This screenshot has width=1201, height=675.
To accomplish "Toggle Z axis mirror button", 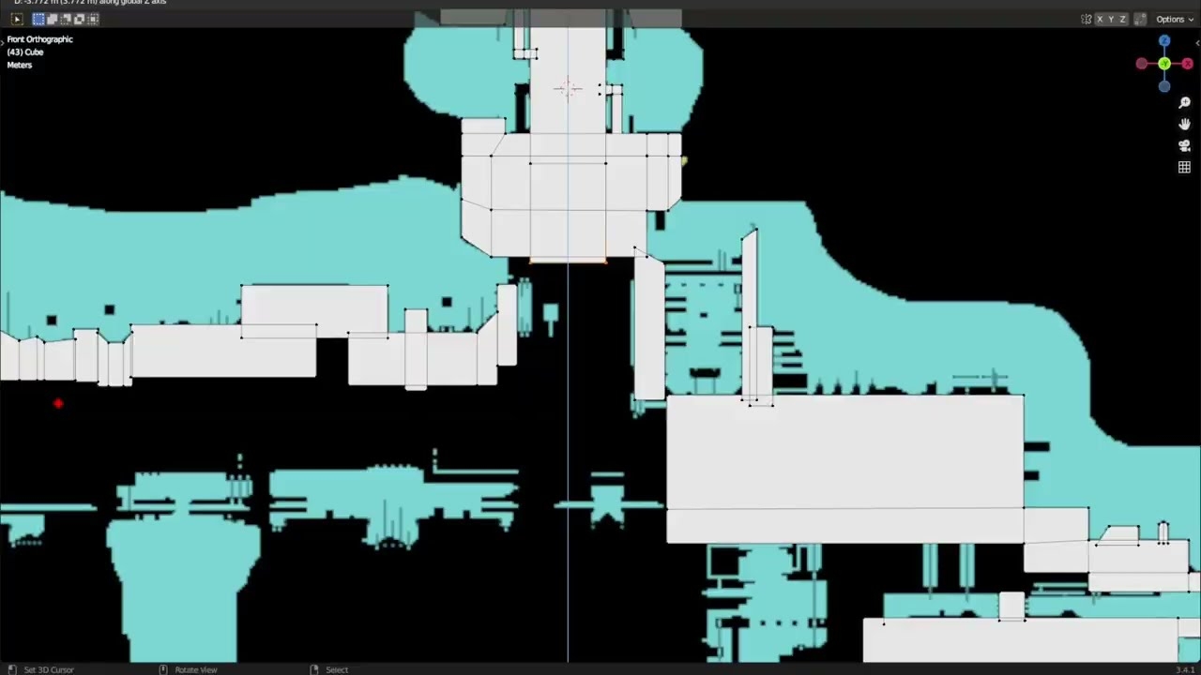I will point(1122,19).
